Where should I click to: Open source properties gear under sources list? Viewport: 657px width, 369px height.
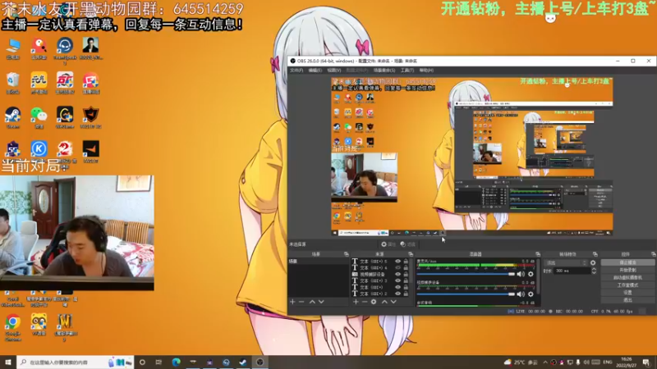point(374,302)
